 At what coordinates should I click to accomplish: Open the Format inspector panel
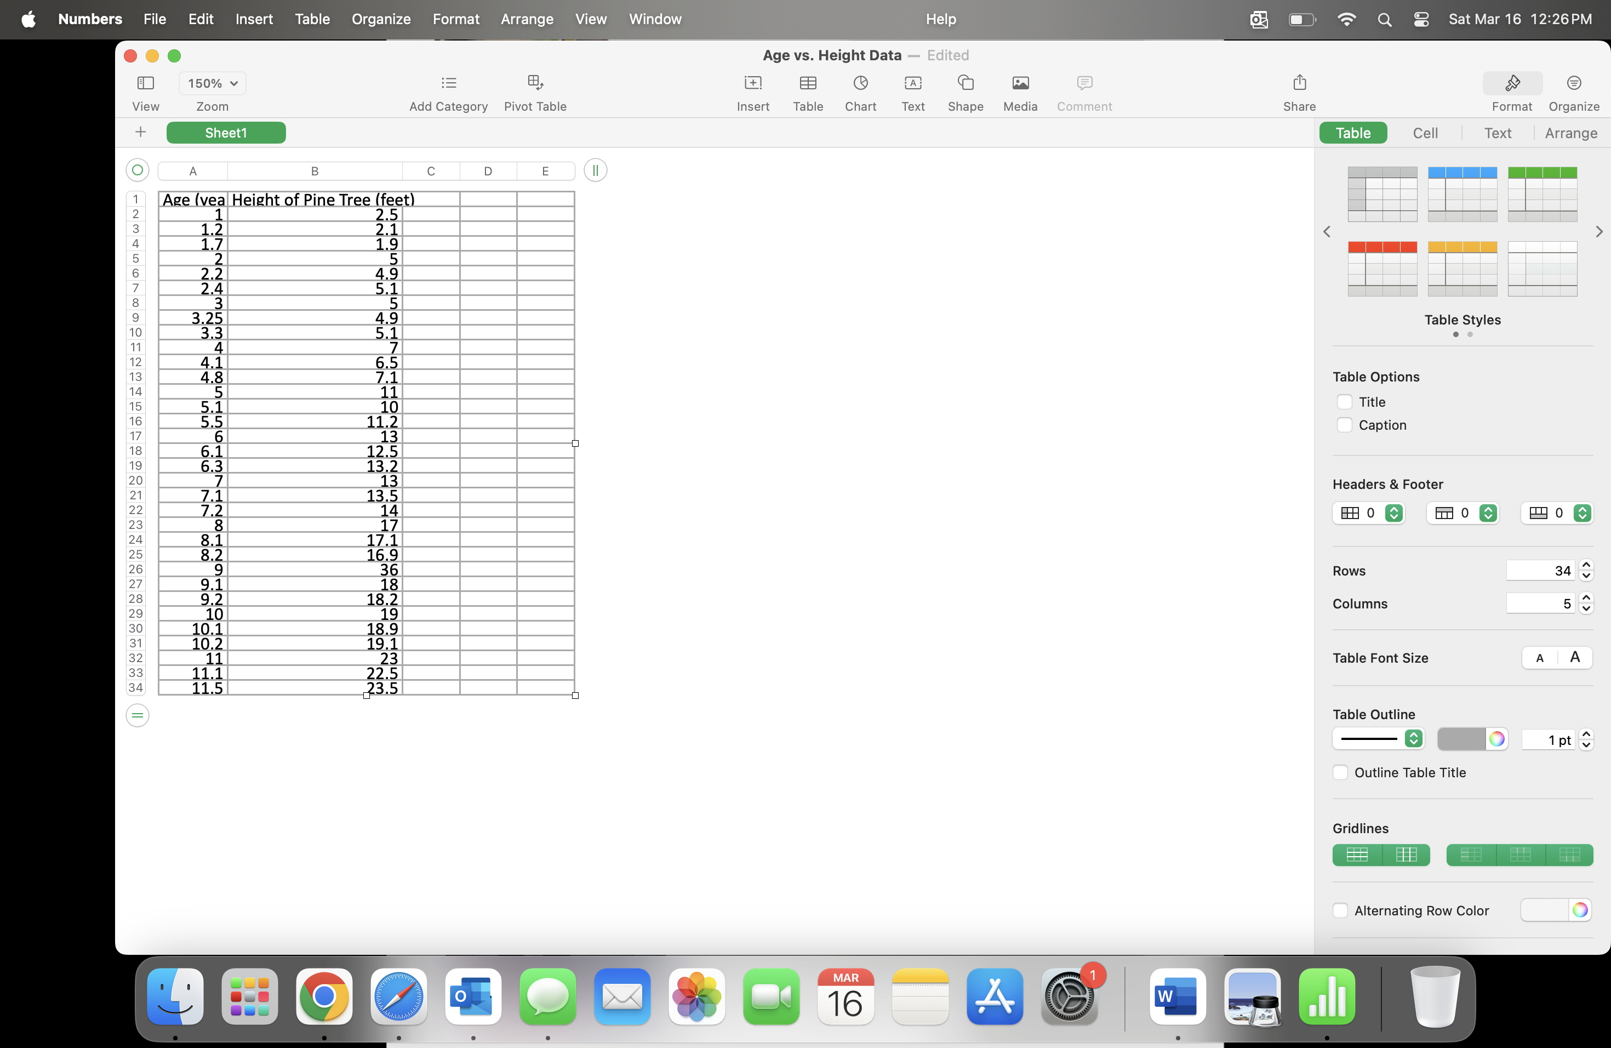tap(1512, 92)
